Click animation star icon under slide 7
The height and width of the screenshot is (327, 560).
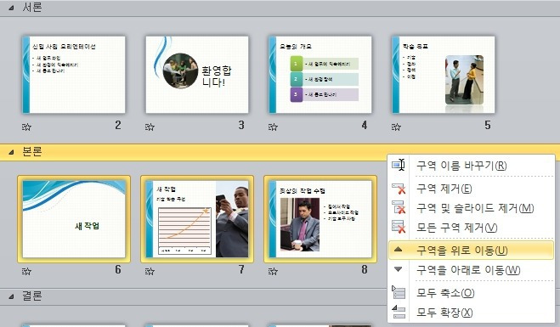coord(150,271)
